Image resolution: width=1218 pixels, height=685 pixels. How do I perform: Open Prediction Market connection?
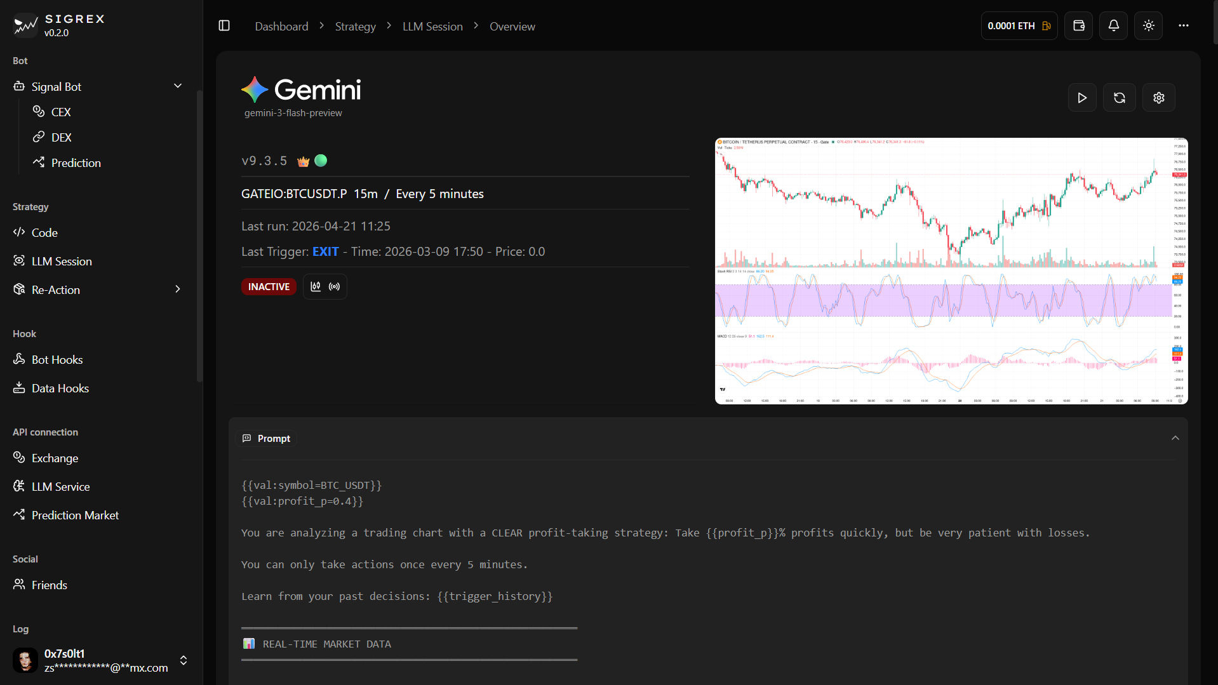75,515
